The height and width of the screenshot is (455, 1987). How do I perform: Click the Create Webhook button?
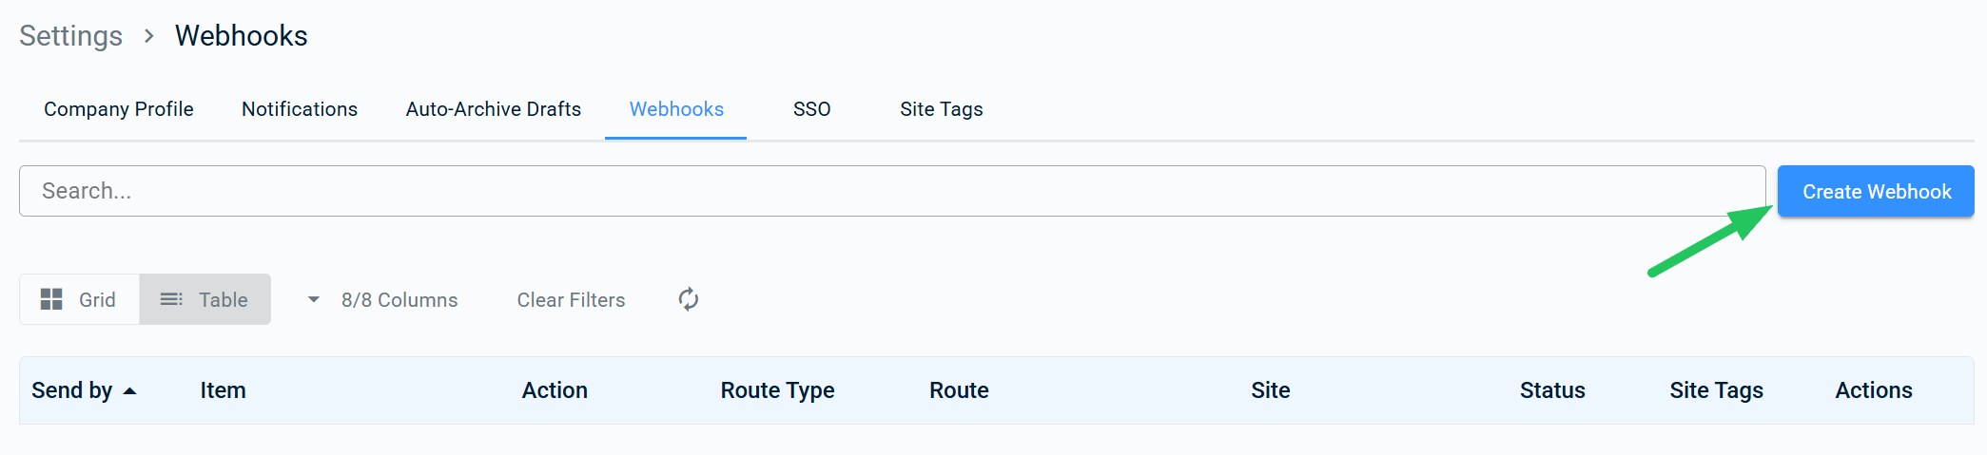pos(1876,191)
